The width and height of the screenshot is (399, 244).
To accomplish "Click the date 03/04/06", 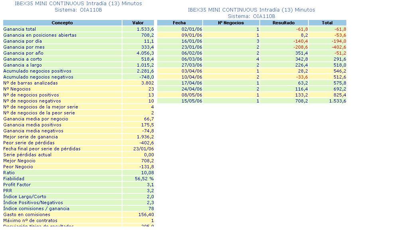I will pyautogui.click(x=192, y=71).
